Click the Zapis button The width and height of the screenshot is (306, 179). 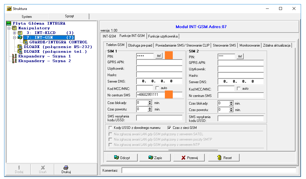pos(155,158)
